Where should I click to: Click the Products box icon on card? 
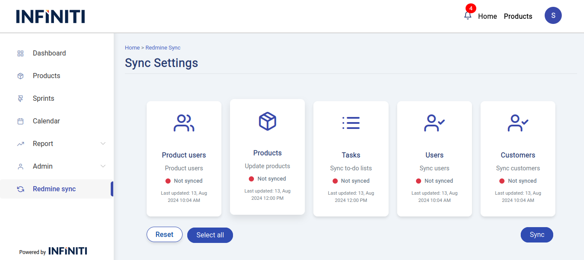(267, 121)
